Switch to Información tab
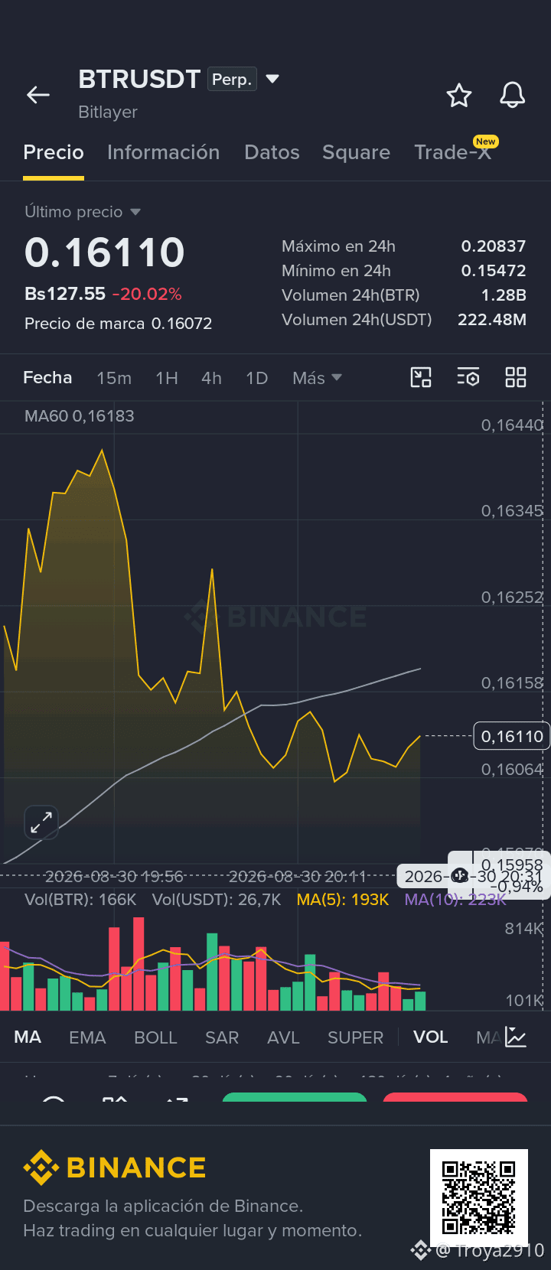This screenshot has width=551, height=1270. (x=164, y=152)
